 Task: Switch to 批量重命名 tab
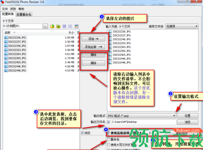pos(24,14)
